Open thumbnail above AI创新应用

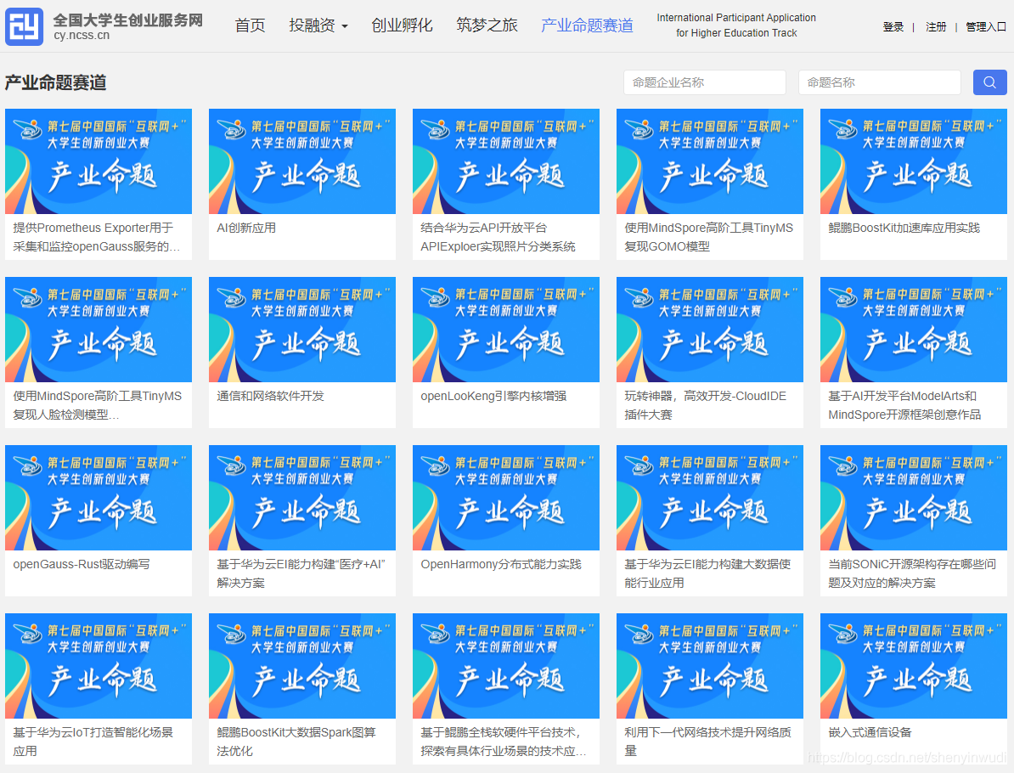click(302, 161)
